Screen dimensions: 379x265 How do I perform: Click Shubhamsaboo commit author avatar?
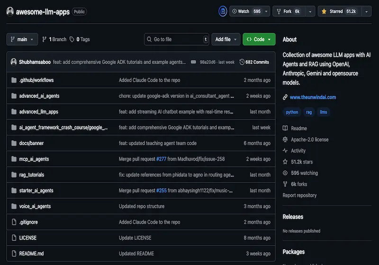(x=14, y=62)
